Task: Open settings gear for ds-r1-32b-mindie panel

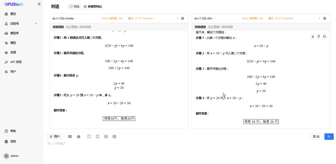Action: pyautogui.click(x=183, y=18)
